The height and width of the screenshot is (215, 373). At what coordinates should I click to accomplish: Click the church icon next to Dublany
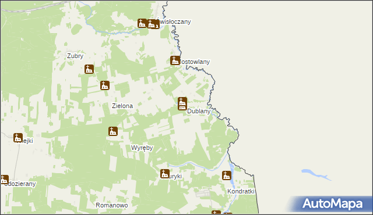coord(182,103)
